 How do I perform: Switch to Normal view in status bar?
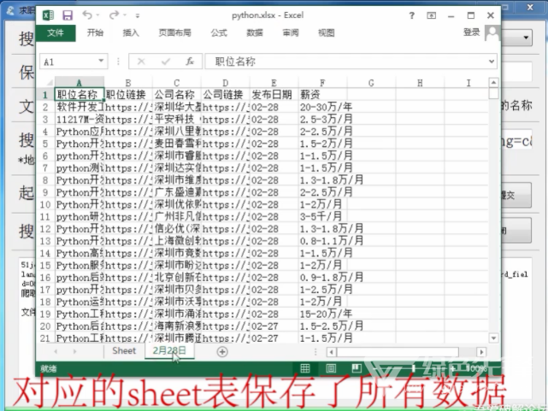coord(303,368)
